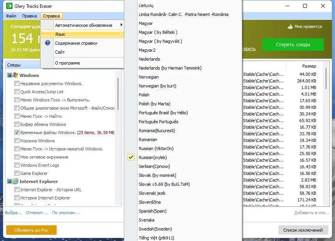Viewport: 335px width, 241px height.
Task: Check Мое сетевое окружение checkbox
Action: [x=17, y=157]
